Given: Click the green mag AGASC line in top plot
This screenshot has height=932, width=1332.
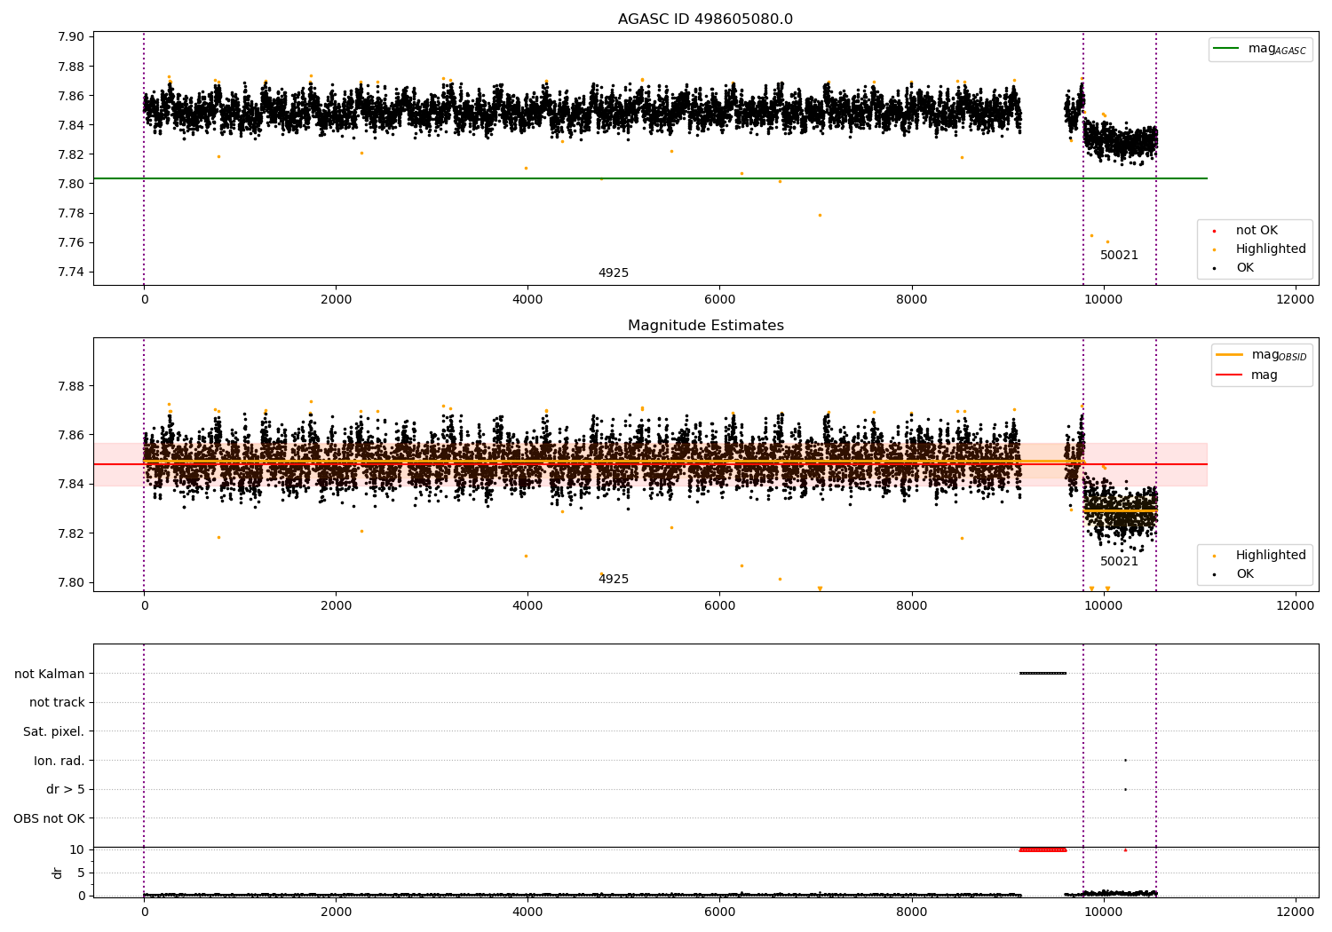Looking at the screenshot, I should point(650,178).
